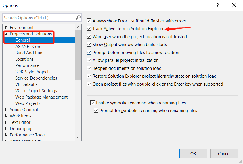Uncheck Warn user when project location not trusted
The width and height of the screenshot is (243, 164).
89,37
